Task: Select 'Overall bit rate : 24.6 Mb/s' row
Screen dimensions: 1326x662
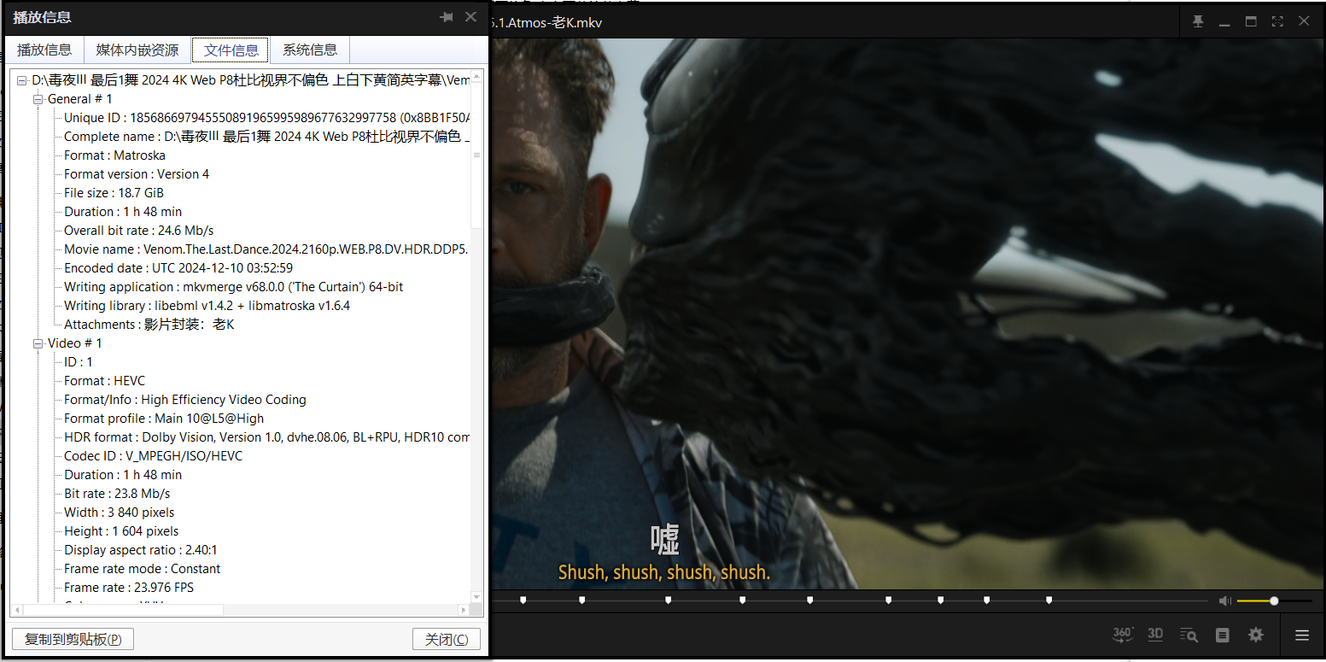Action: (x=138, y=231)
